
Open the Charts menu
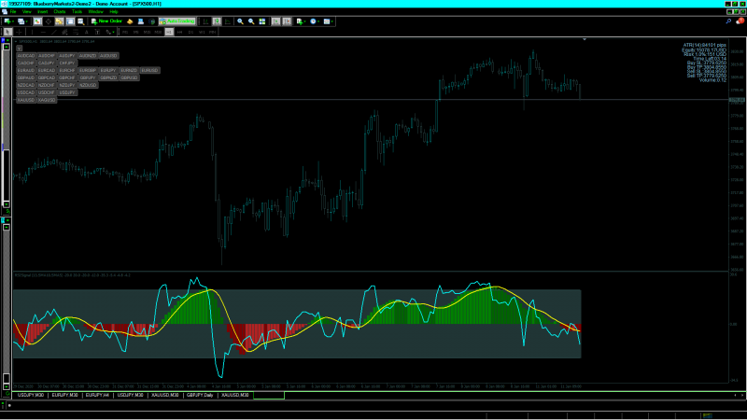60,11
